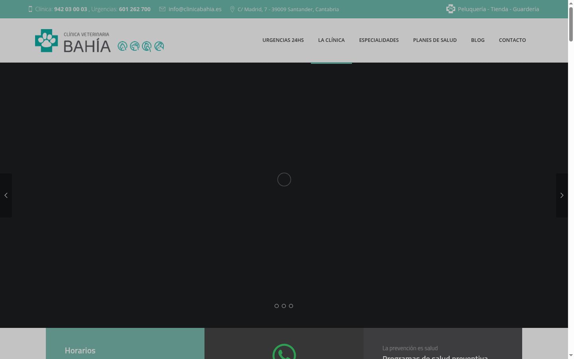Click the envelope icon beside the email
Screen dimensions: 574x359
(x=162, y=9)
